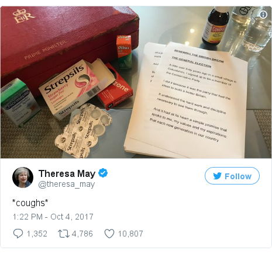The image size is (272, 254).
Task: Click the blue verified badge
Action: point(103,173)
